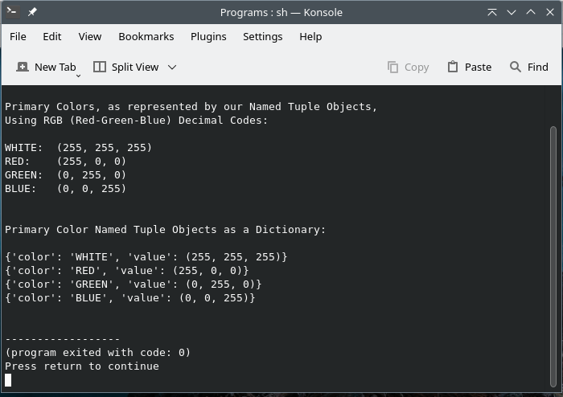Minimize the Konsole window

512,12
